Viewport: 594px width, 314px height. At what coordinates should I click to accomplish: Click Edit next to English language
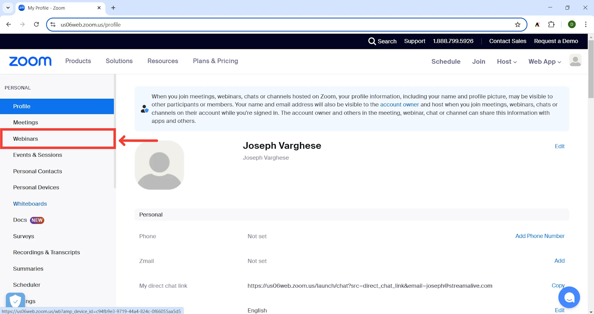click(x=559, y=310)
